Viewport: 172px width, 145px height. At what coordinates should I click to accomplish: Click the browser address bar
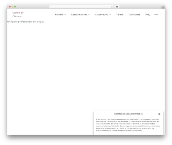[82, 7]
